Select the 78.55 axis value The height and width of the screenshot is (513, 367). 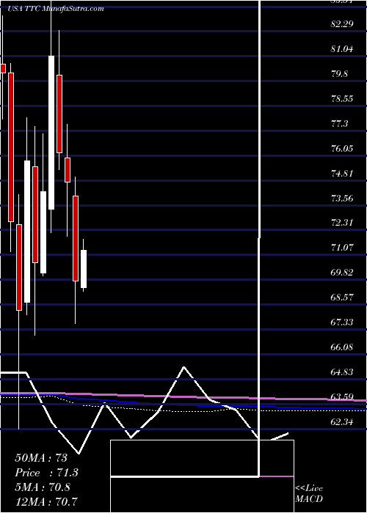342,98
